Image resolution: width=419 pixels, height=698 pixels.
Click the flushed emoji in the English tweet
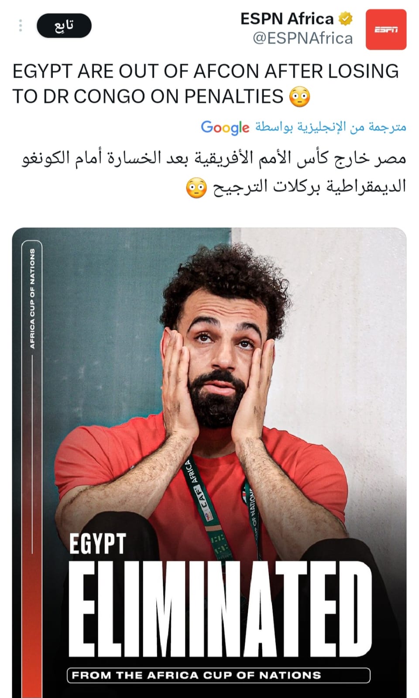pyautogui.click(x=300, y=96)
